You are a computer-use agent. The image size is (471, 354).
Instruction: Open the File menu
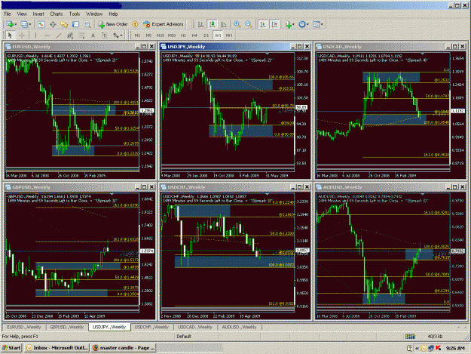8,14
